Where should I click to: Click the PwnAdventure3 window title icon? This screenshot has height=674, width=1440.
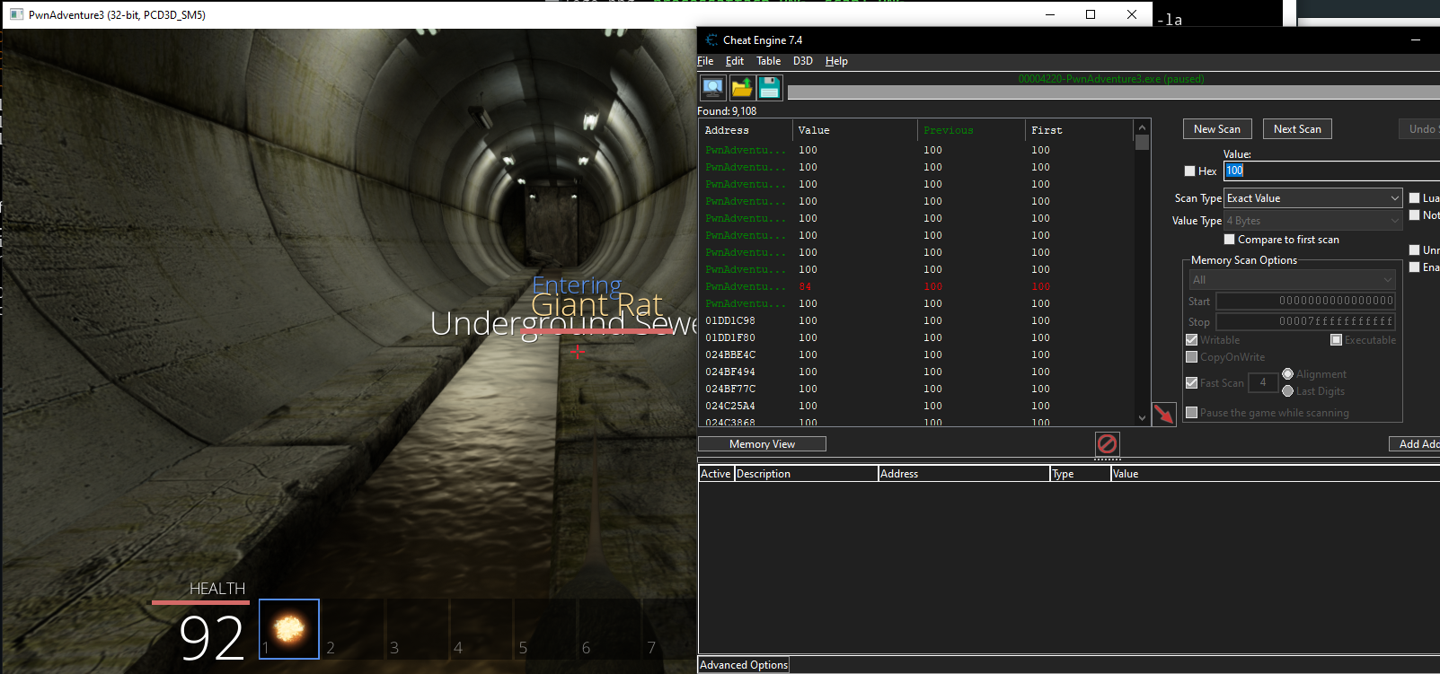click(x=16, y=14)
